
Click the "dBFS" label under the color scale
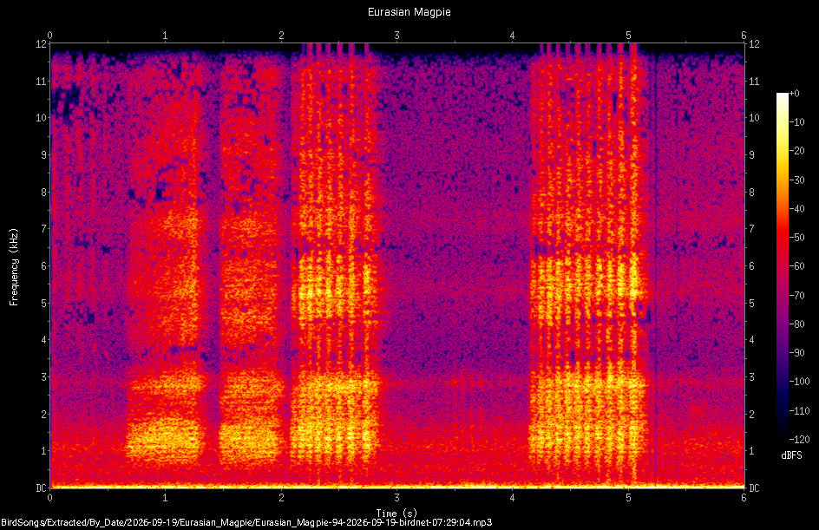click(791, 455)
